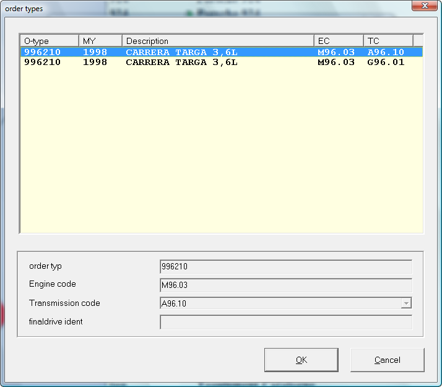Screen dimensions: 442x387
Task: Sort by the EC column header
Action: click(x=339, y=41)
